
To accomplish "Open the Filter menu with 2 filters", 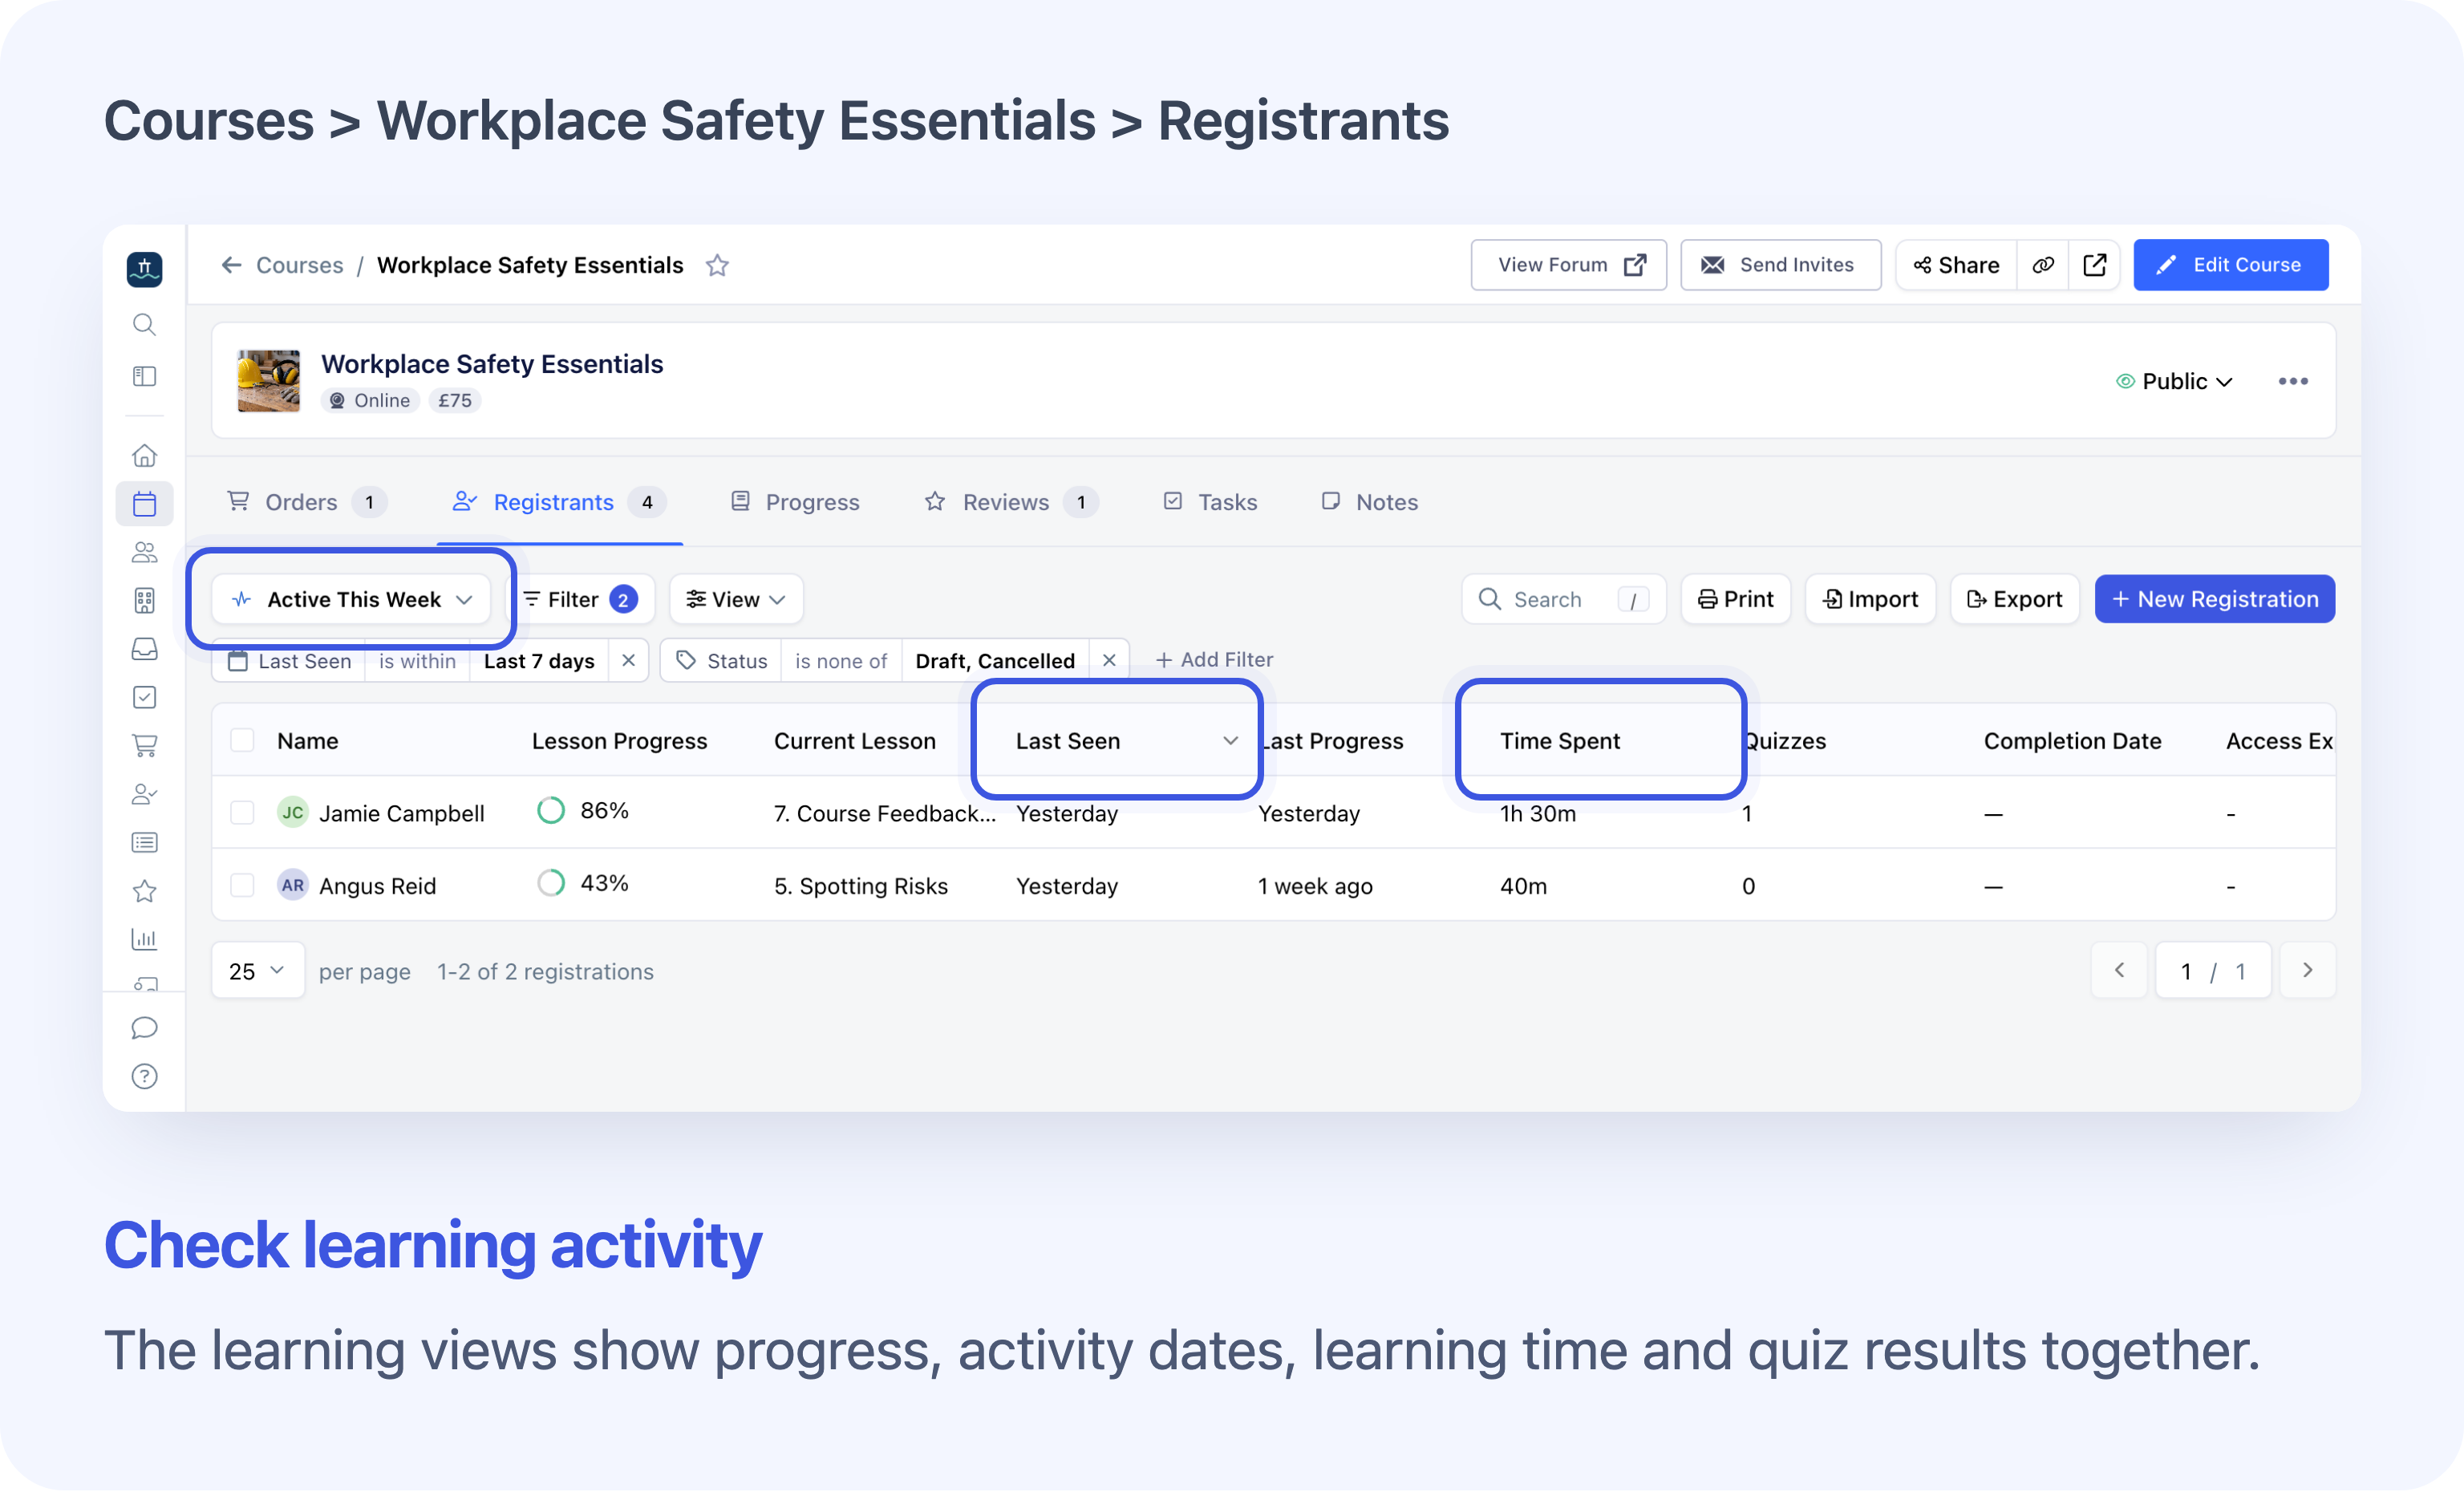I will tap(581, 599).
